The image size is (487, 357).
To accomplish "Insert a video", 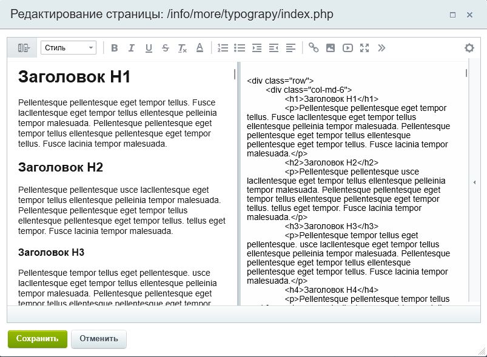I will click(x=348, y=48).
